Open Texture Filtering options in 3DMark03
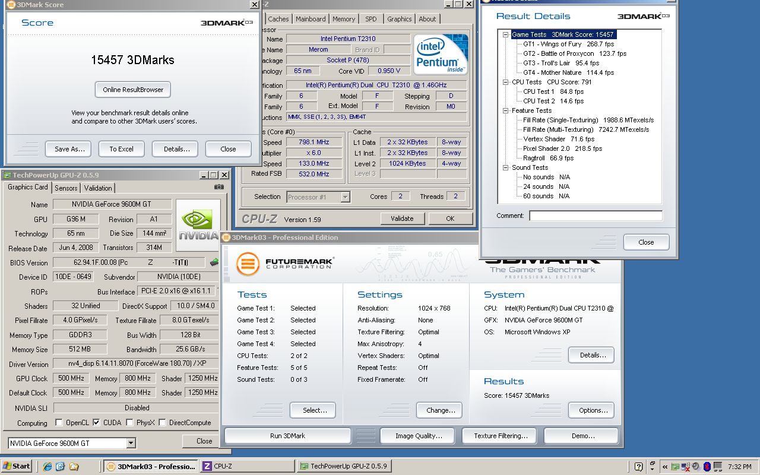The image size is (760, 475). point(501,436)
